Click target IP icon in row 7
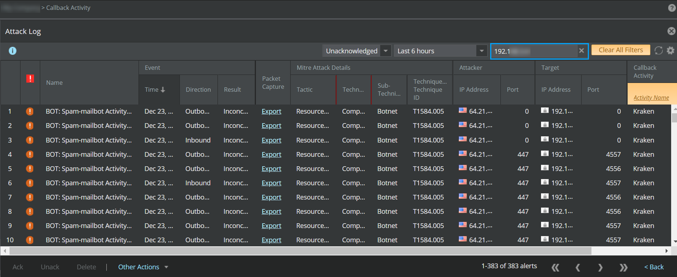Screen dimensions: 677x277 click(545, 196)
